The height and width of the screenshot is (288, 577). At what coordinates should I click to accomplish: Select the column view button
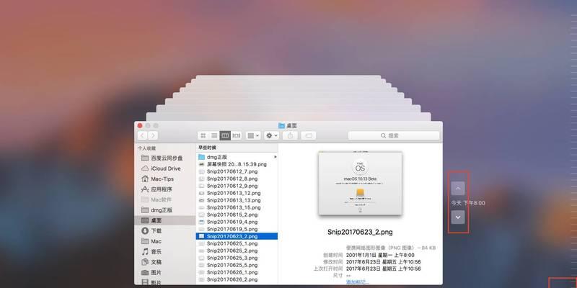(225, 135)
